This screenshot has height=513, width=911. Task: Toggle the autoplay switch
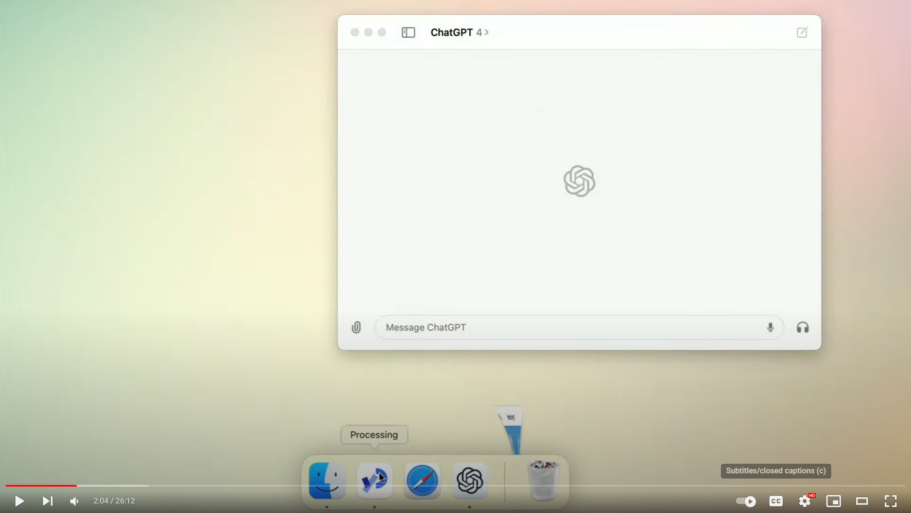(746, 501)
